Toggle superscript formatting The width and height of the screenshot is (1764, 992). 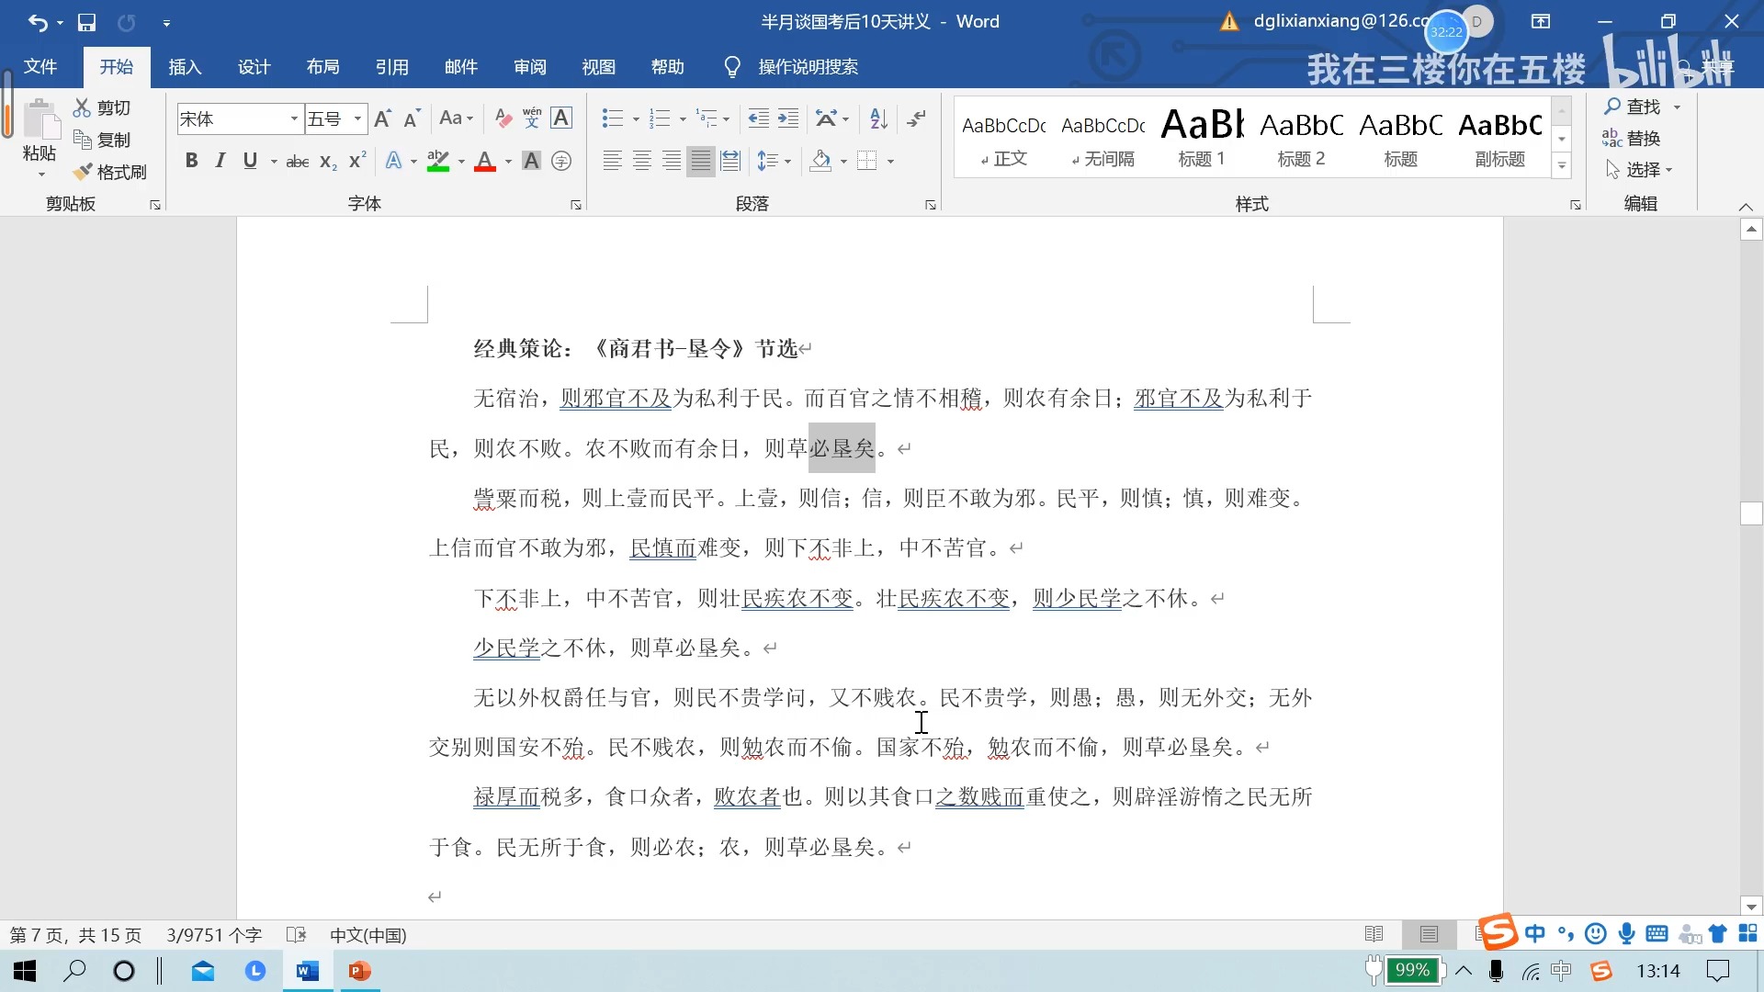tap(357, 162)
